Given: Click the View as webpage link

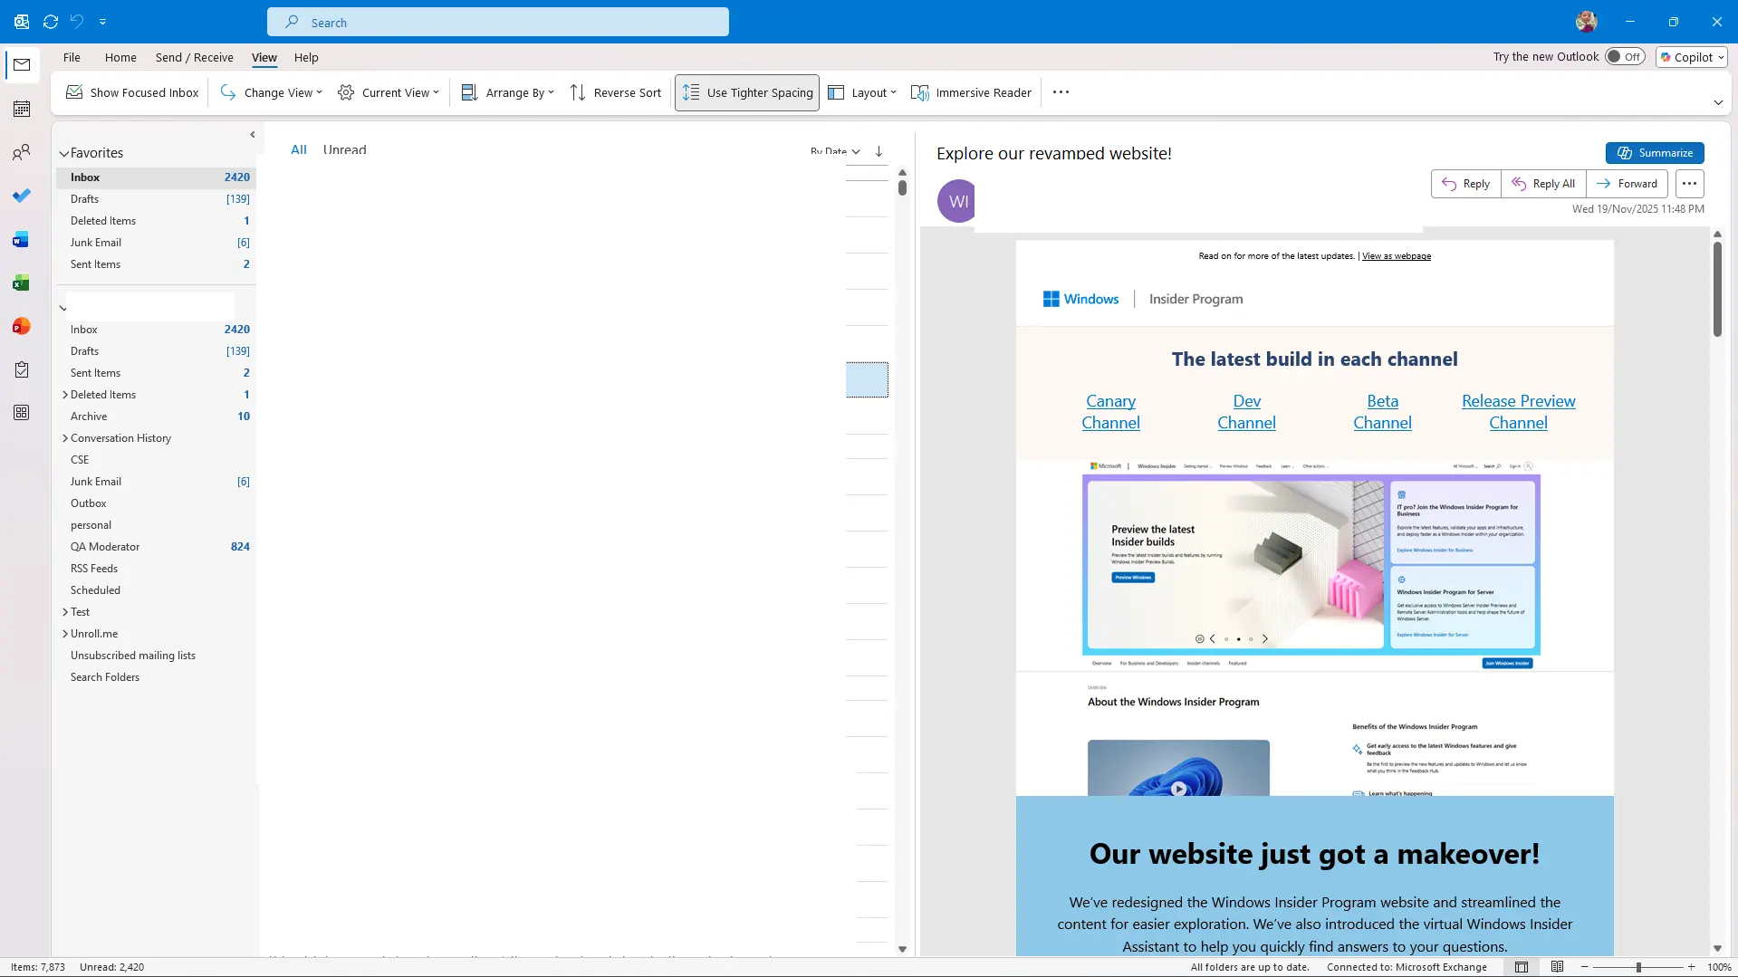Looking at the screenshot, I should click(1397, 256).
